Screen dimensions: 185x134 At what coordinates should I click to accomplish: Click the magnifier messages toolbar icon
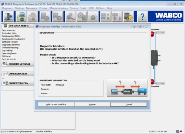click(x=70, y=17)
